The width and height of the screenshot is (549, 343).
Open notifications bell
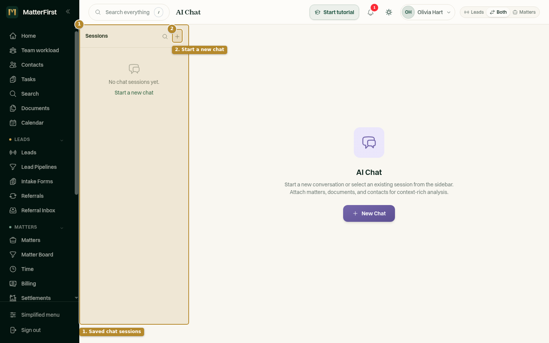(371, 12)
